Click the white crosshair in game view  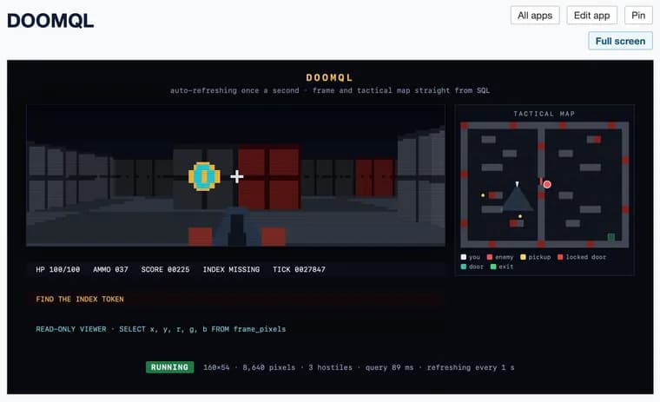coord(237,176)
